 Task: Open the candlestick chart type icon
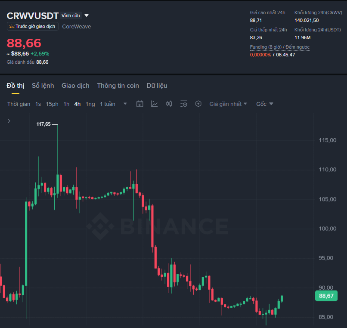click(169, 104)
